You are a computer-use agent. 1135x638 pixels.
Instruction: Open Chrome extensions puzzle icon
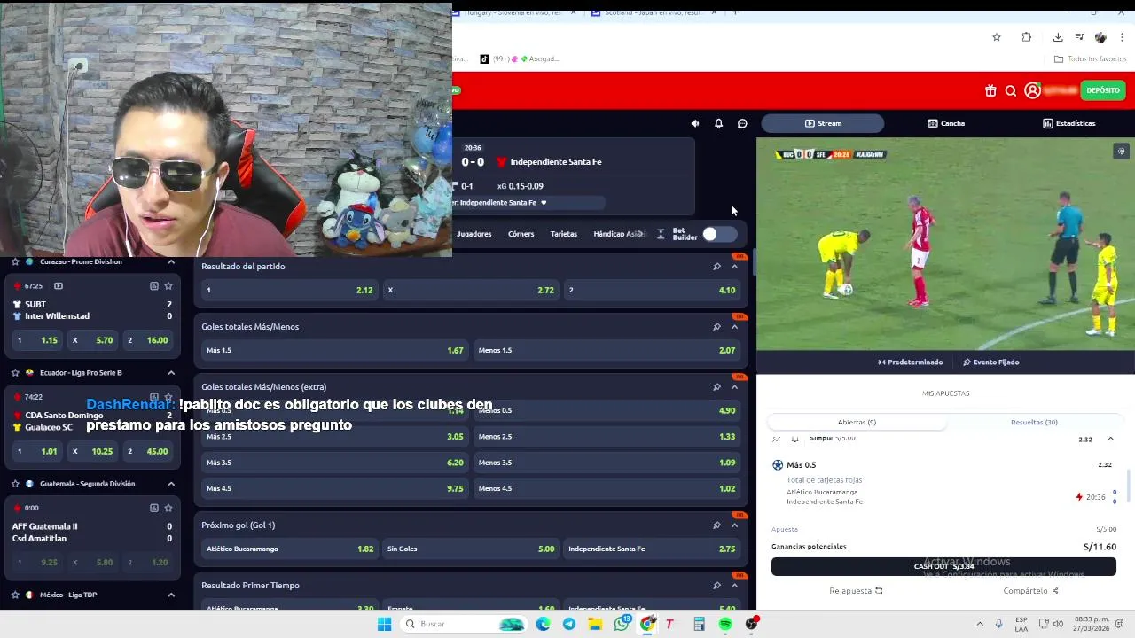[1027, 37]
